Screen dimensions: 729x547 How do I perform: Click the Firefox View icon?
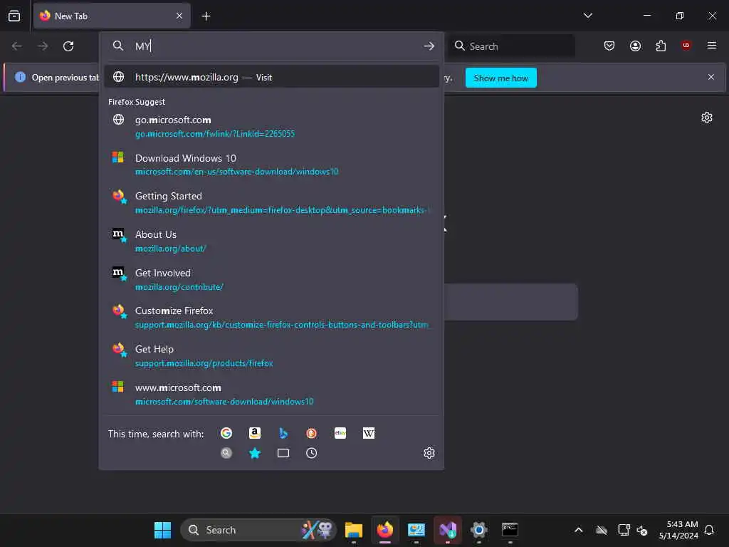click(14, 16)
